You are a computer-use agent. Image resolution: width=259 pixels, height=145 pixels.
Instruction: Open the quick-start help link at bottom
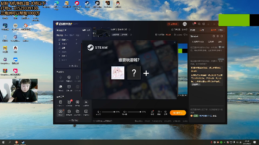pyautogui.click(x=103, y=121)
